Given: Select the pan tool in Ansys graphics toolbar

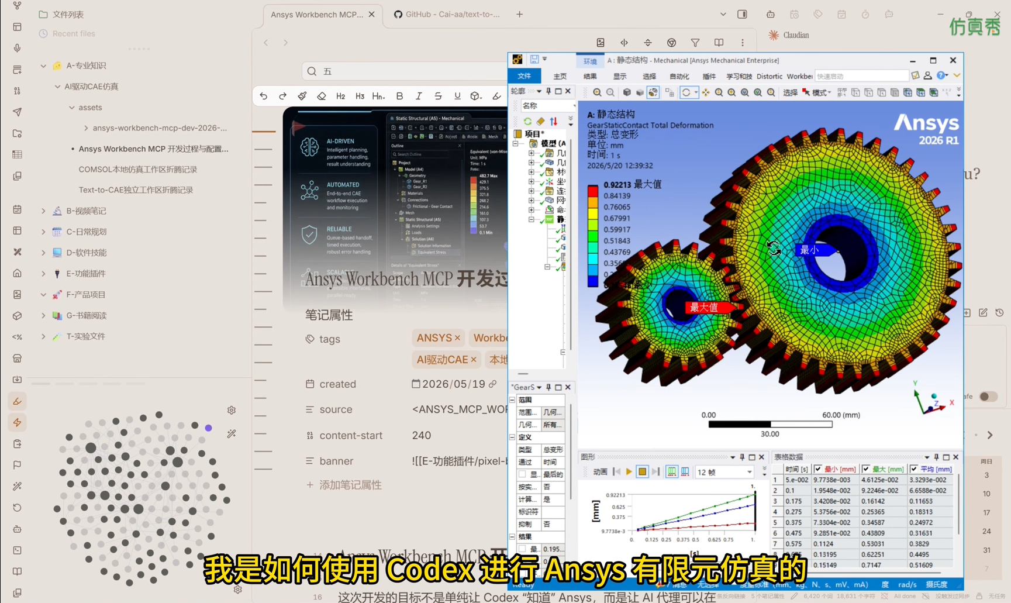Looking at the screenshot, I should 706,92.
